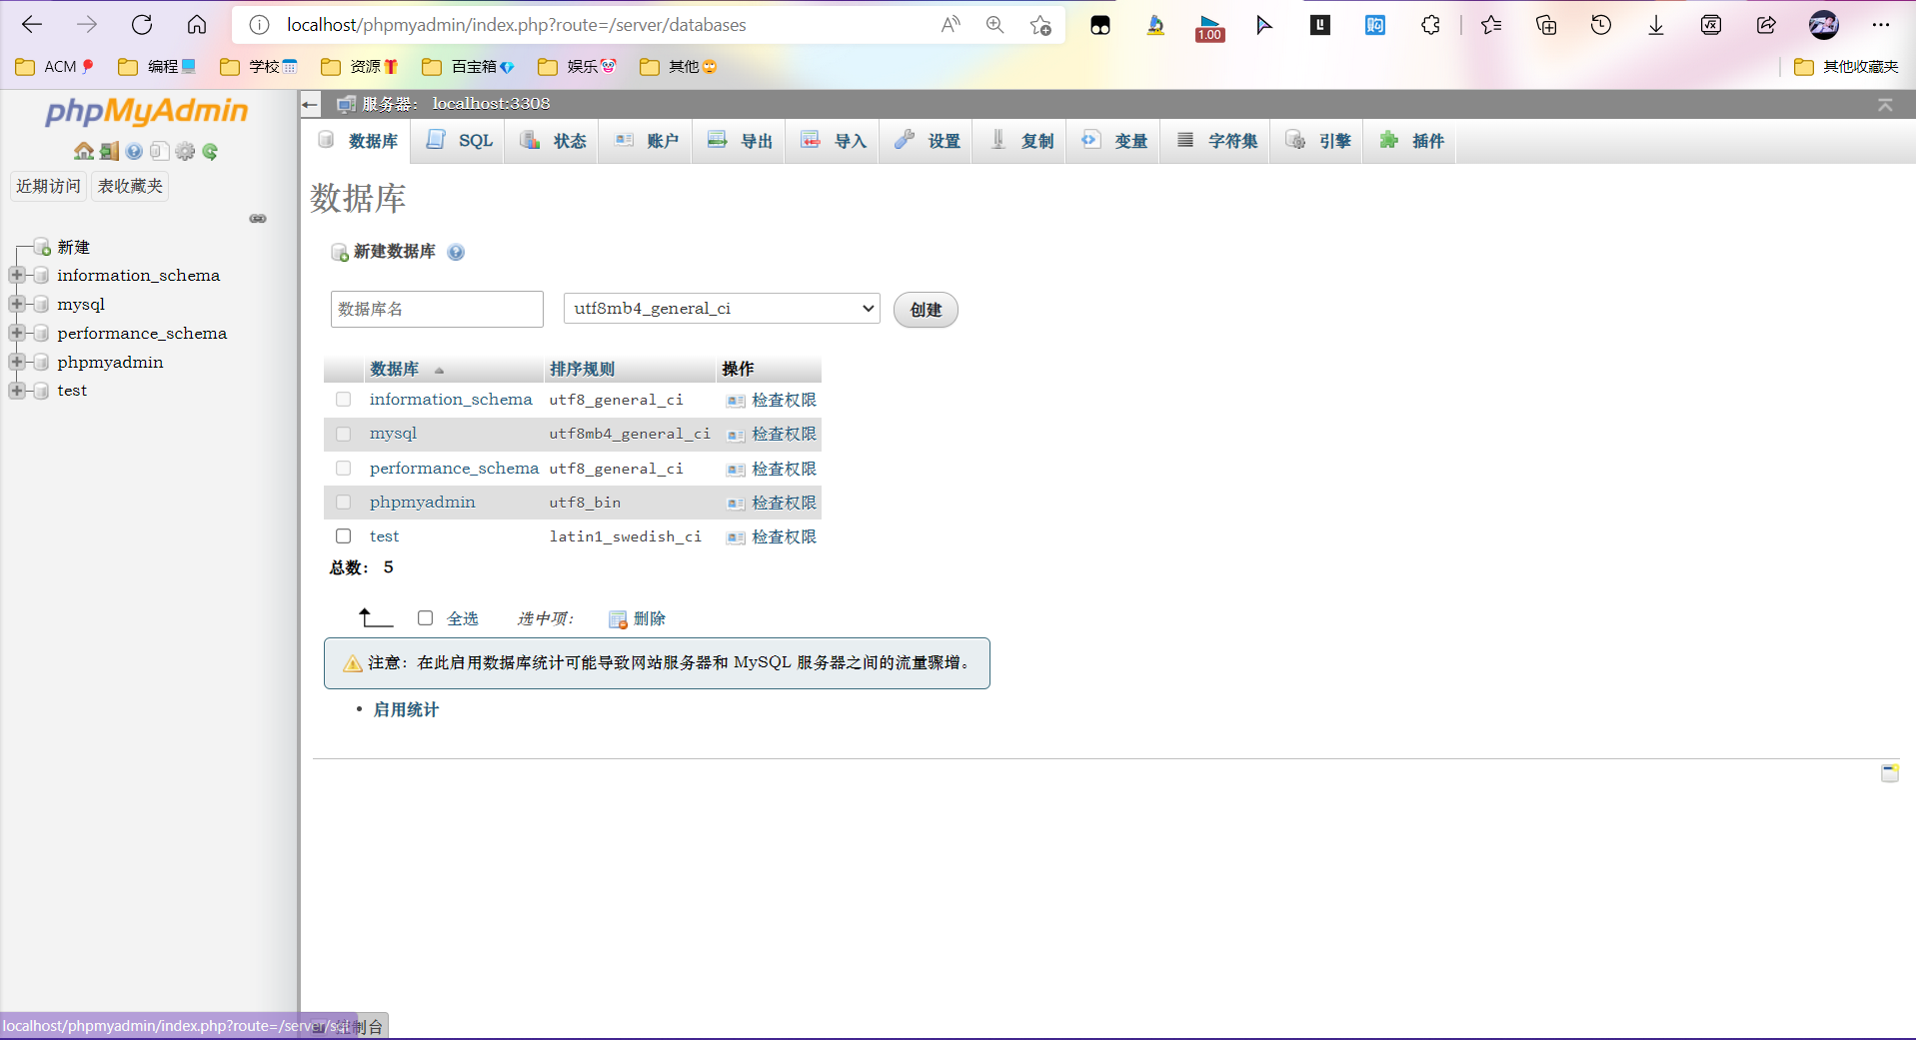This screenshot has width=1916, height=1040.
Task: Check the phpmyadmin row checkbox
Action: coord(344,503)
